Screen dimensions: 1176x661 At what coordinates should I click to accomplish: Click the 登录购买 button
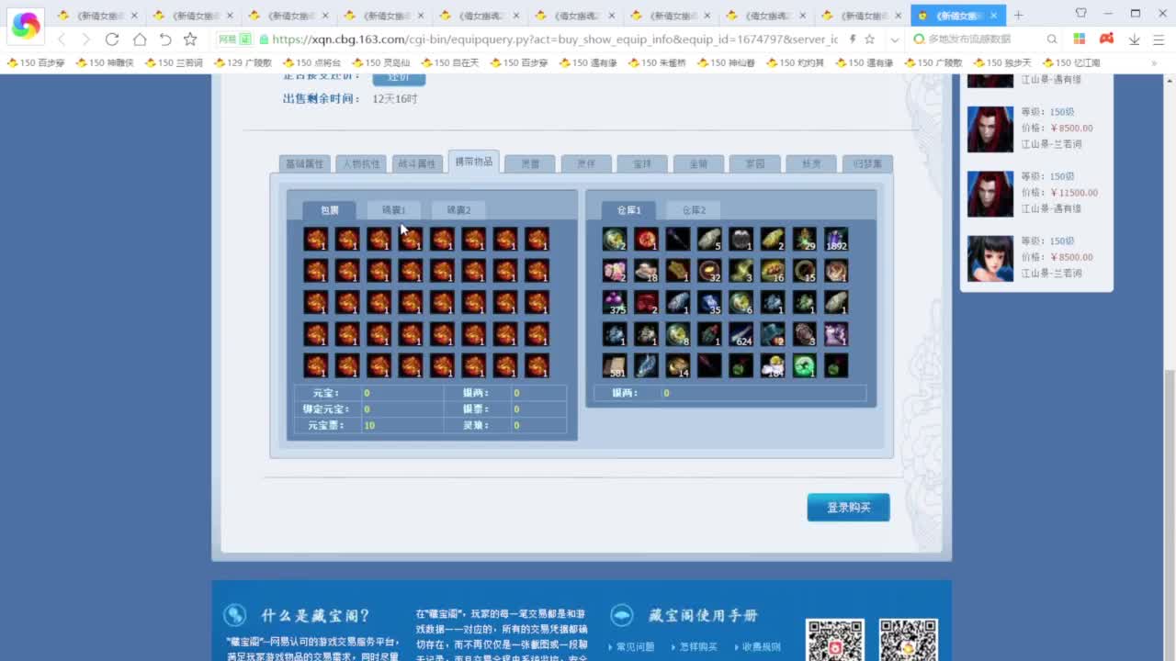[848, 508]
